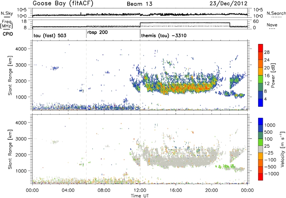Click the '16:00' time axis tick label

pyautogui.click(x=176, y=190)
